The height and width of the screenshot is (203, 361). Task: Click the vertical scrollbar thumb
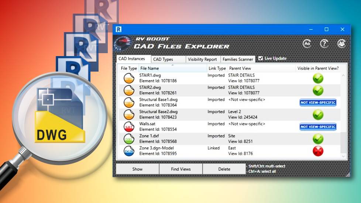(x=343, y=142)
